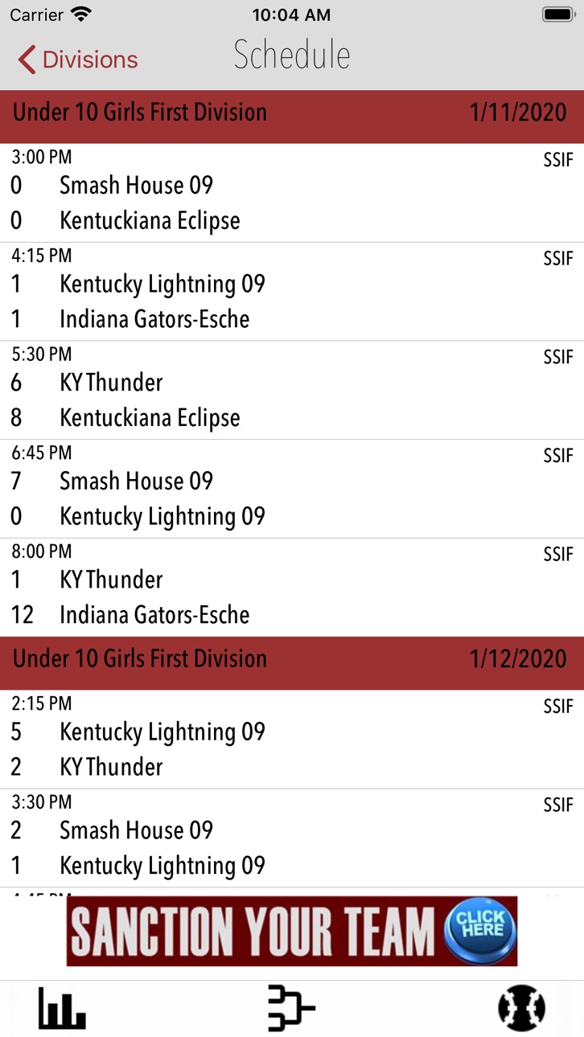Tap the Schedule title
This screenshot has width=584, height=1037.
coord(292,55)
